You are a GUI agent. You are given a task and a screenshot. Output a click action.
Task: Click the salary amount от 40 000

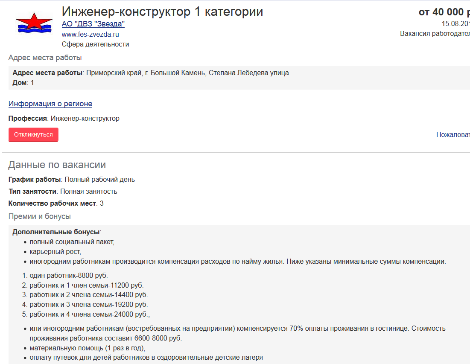444,12
